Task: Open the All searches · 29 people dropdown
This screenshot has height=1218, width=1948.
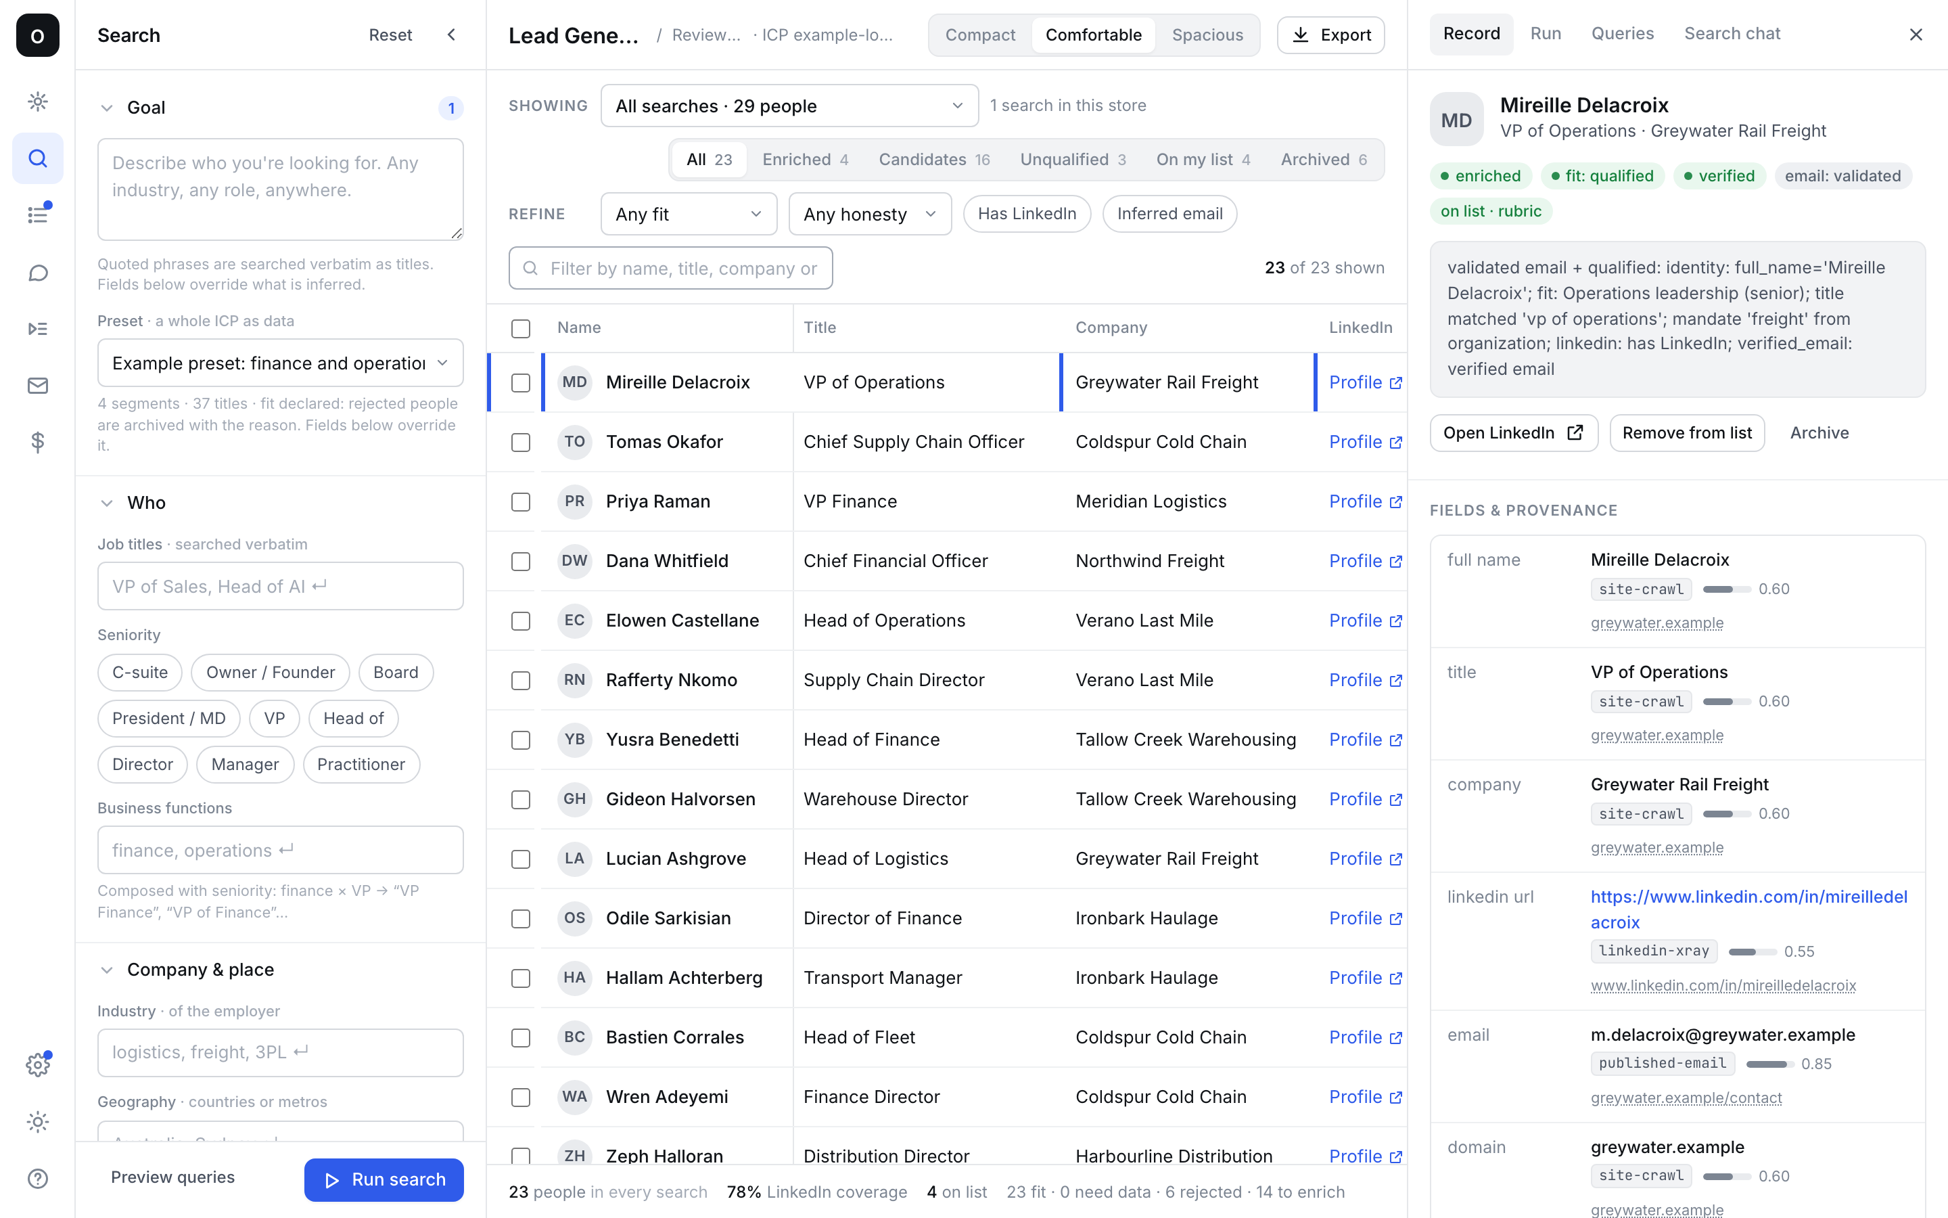Action: click(x=789, y=106)
